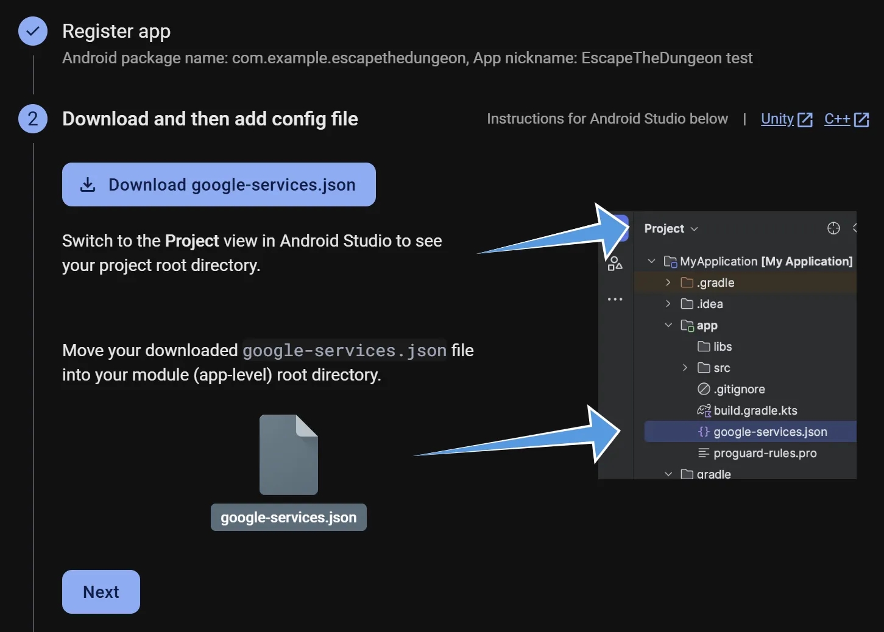Open the Unity instructions link
This screenshot has height=632, width=884.
(777, 119)
